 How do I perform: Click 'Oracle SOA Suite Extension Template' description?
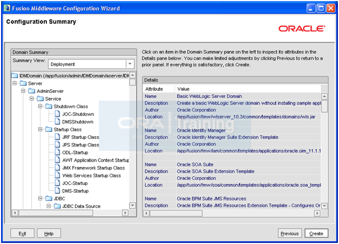(215, 171)
